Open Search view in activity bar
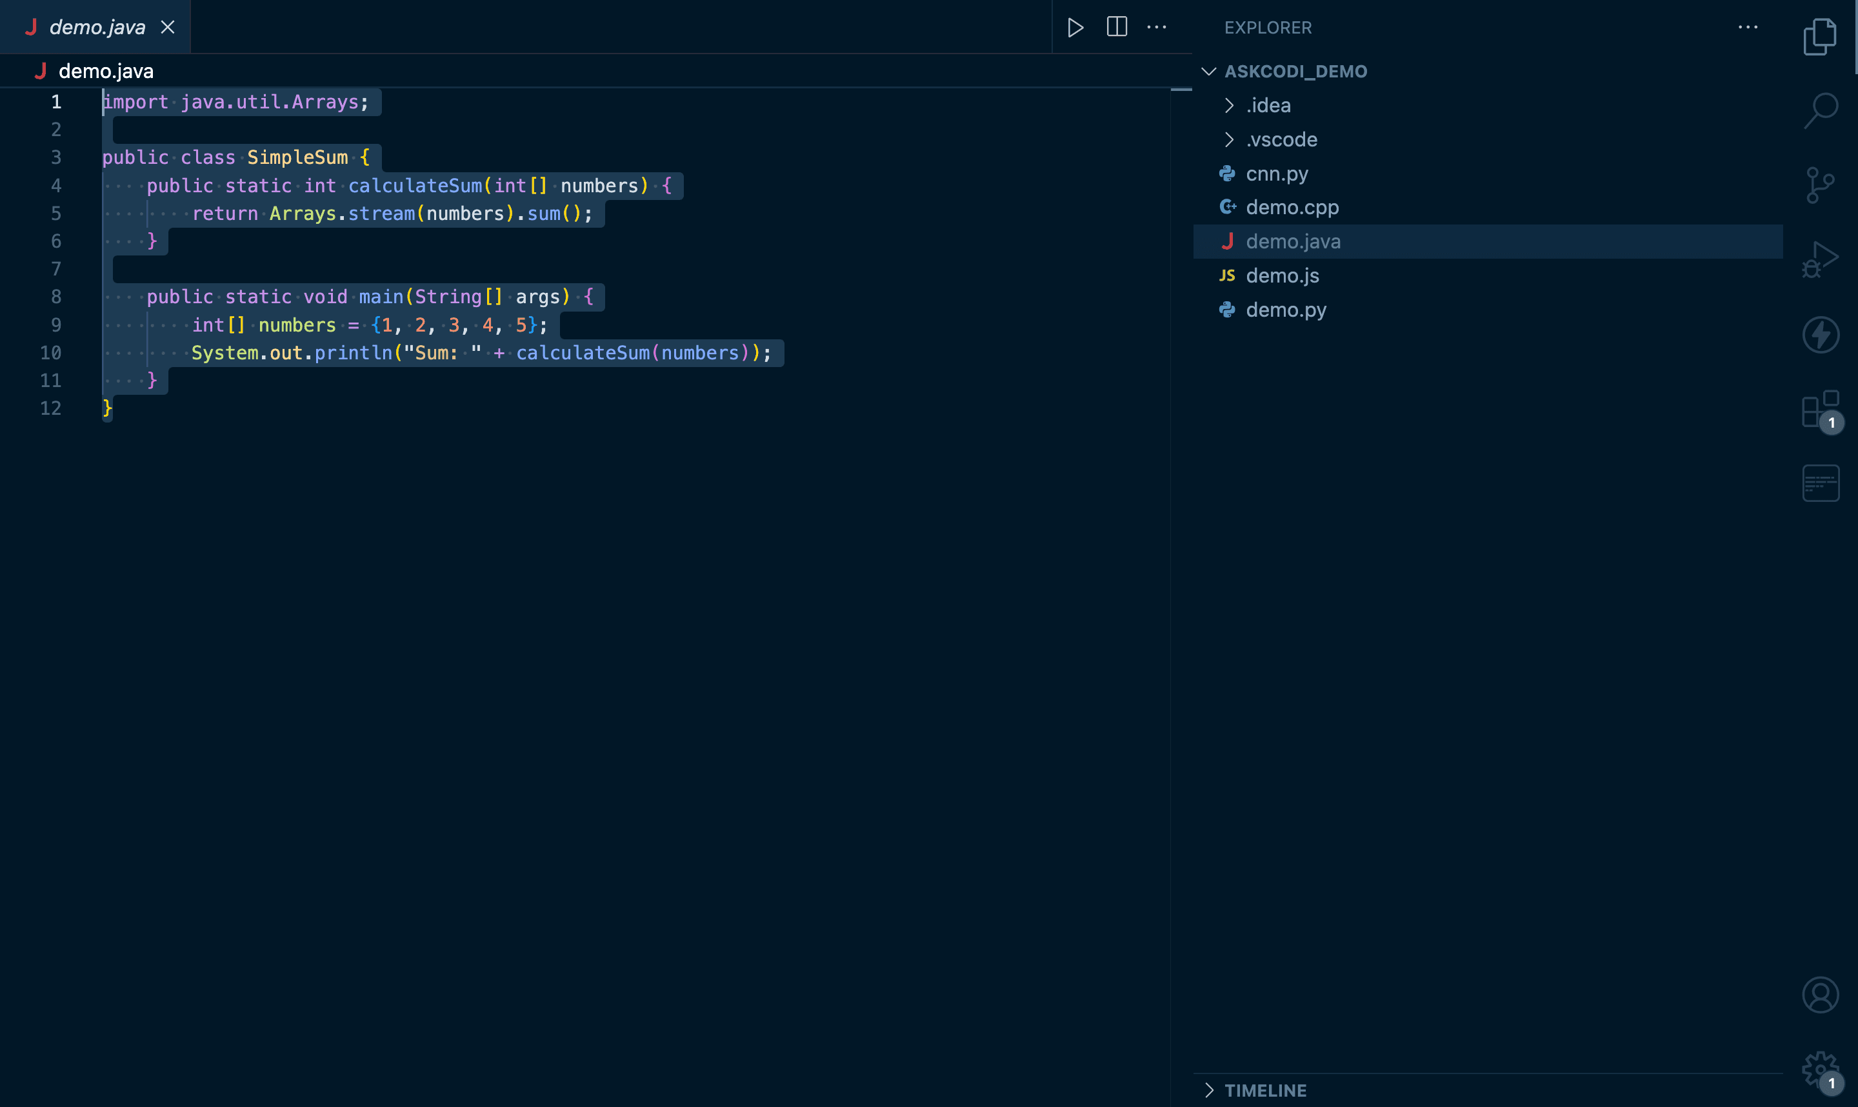 click(x=1820, y=110)
